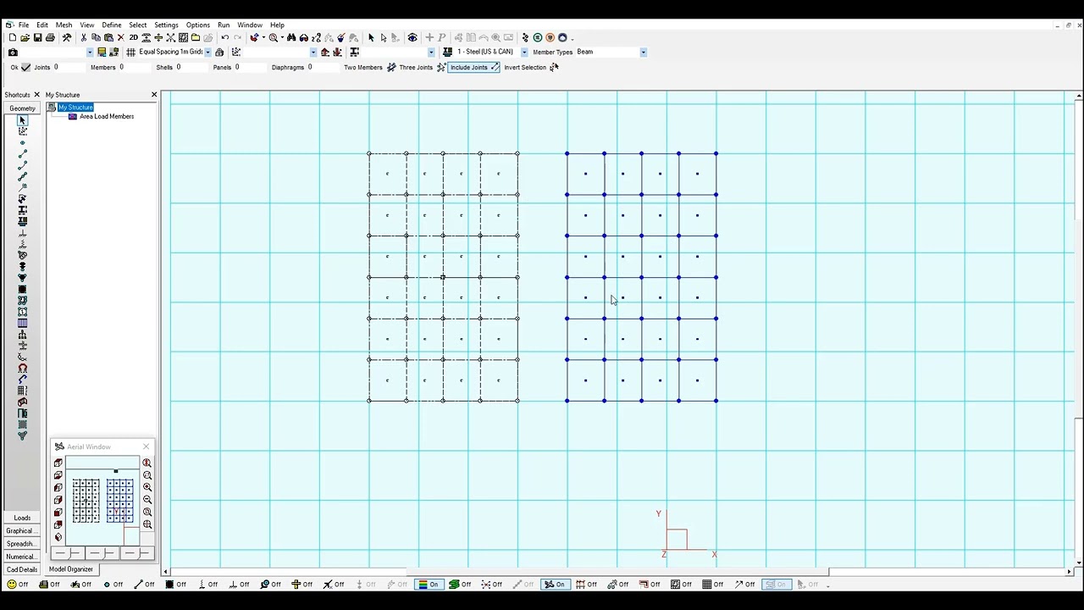This screenshot has height=610, width=1084.
Task: Click the horizontal scrollbar below the model view
Action: [619, 572]
